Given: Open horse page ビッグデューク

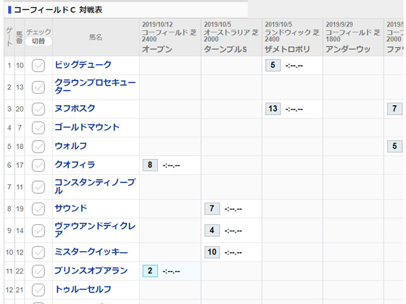Looking at the screenshot, I should pyautogui.click(x=83, y=65).
